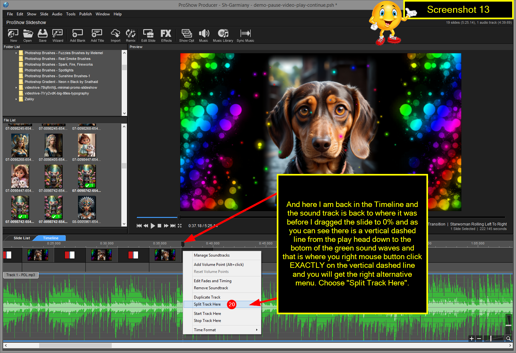Viewport: 516px width, 353px height.
Task: Zoom in the timeline with plus button
Action: tap(472, 339)
